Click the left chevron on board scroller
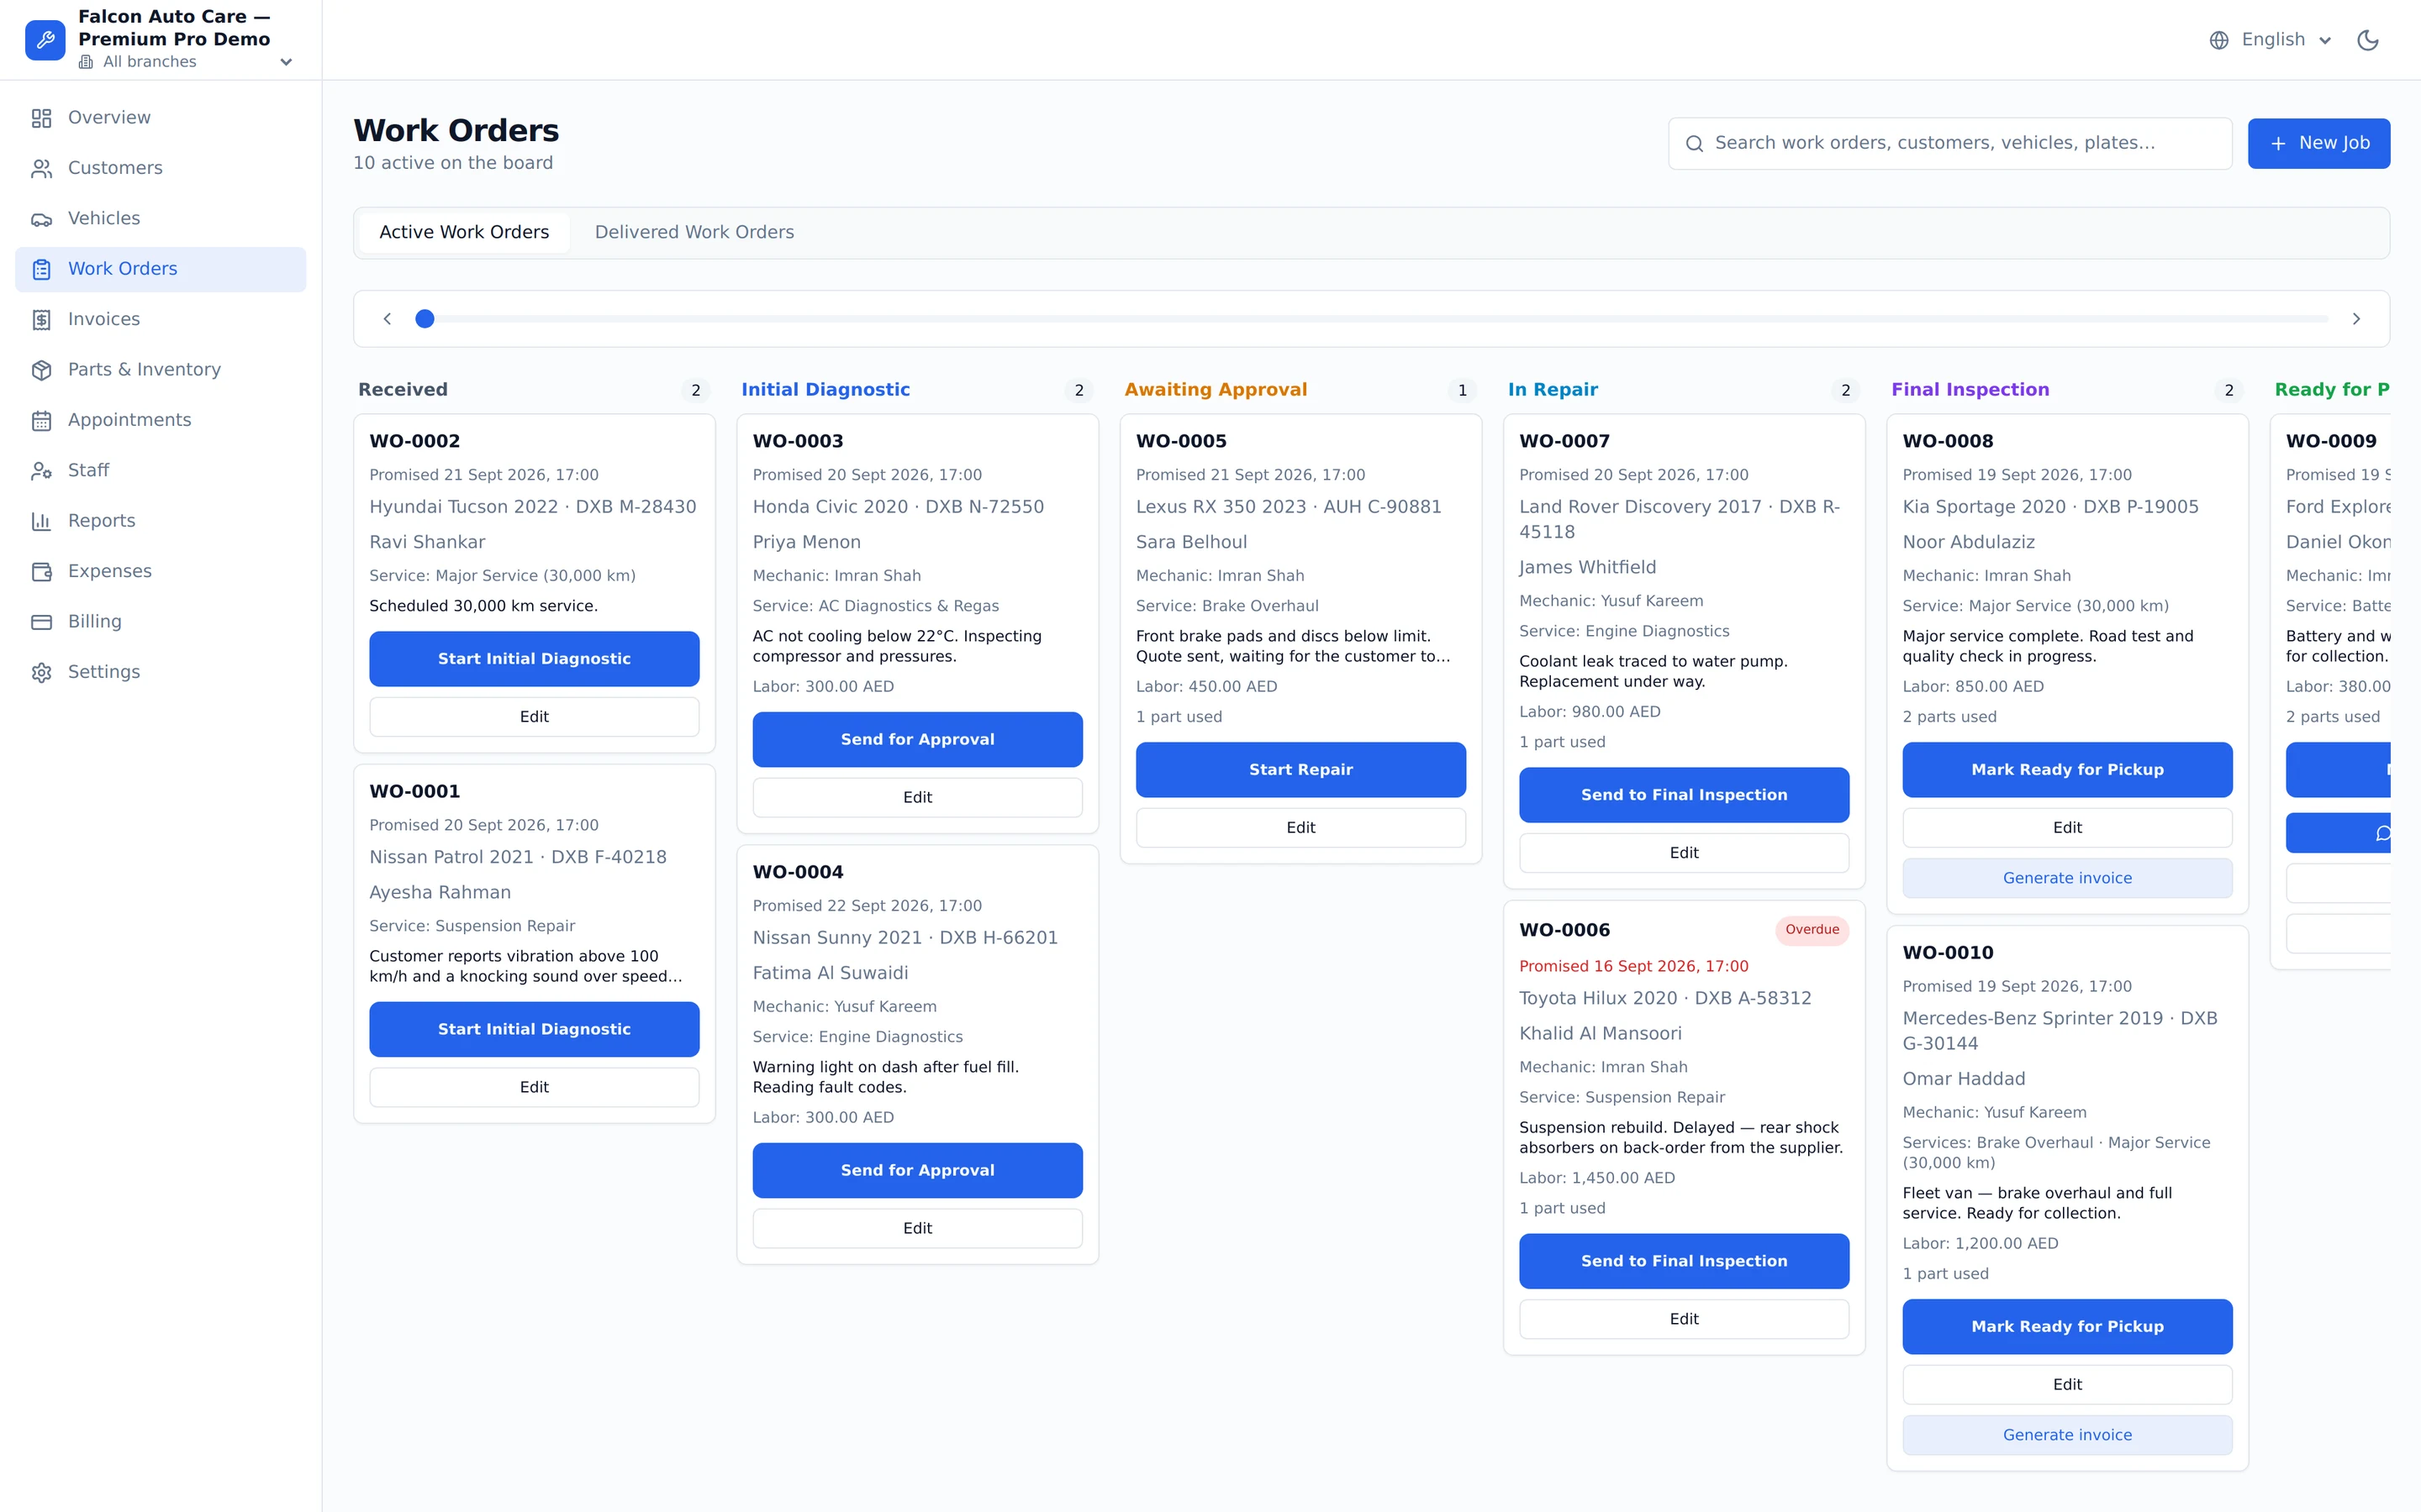 point(388,319)
